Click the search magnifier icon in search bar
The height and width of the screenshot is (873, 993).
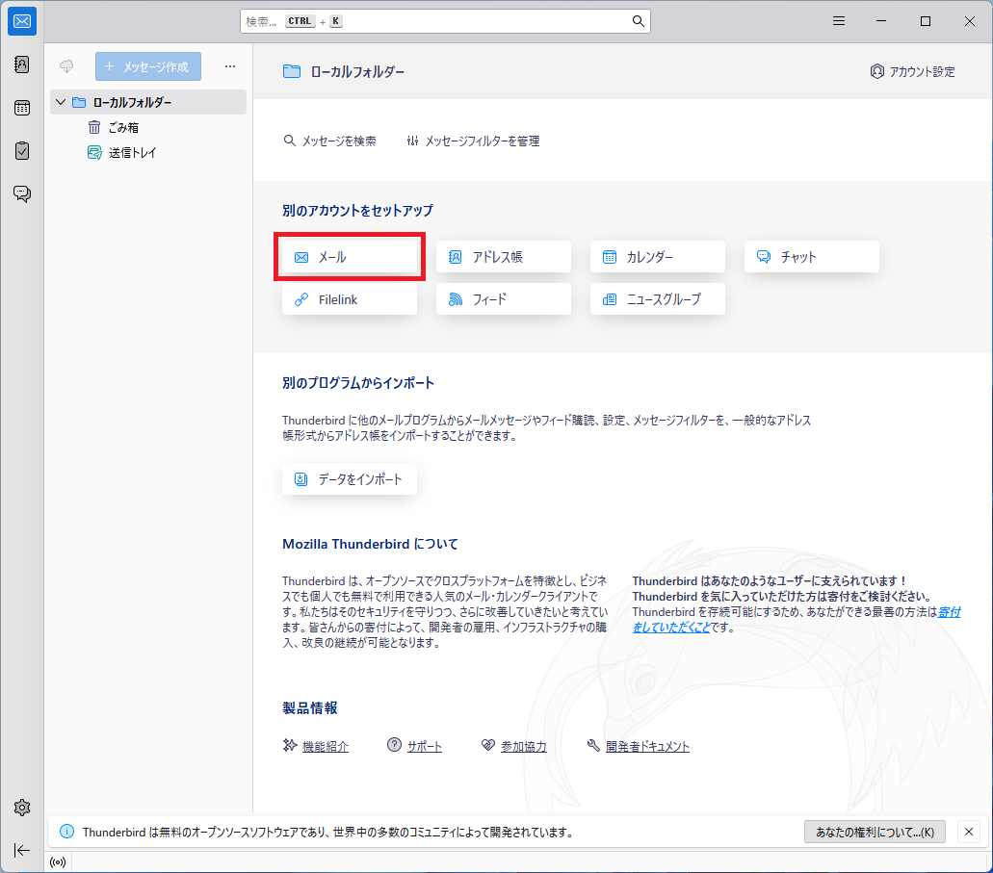(x=639, y=21)
